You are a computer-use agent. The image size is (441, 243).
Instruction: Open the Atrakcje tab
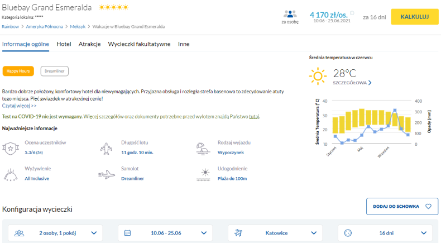pos(89,44)
